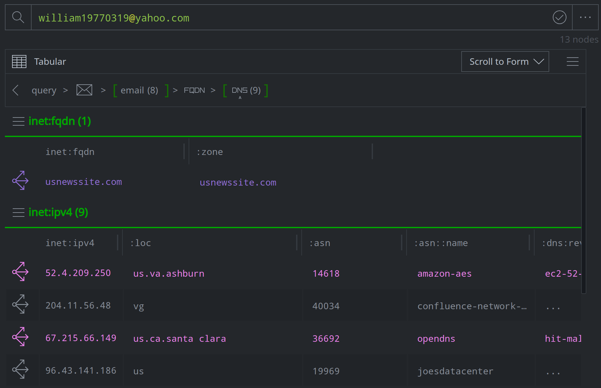Click node icon for usnewssite.com row
This screenshot has width=601, height=388.
click(x=21, y=180)
